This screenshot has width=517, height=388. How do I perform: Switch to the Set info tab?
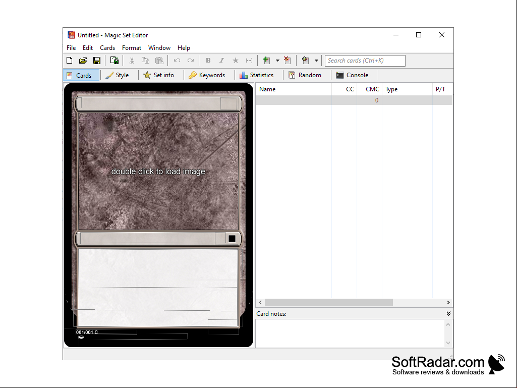[159, 75]
